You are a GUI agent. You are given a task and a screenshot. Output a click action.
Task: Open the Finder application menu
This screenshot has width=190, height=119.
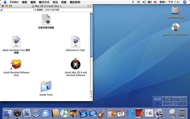click(14, 2)
